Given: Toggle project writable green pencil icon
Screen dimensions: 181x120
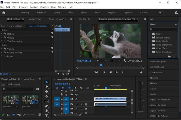Looking at the screenshot, I should (x=3, y=115).
